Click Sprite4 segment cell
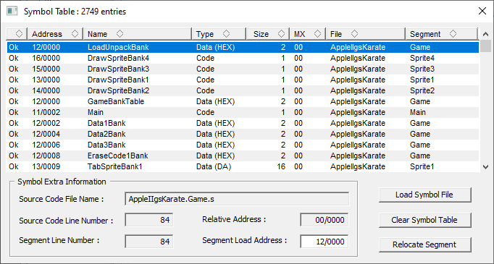The image size is (494, 264). [422, 58]
